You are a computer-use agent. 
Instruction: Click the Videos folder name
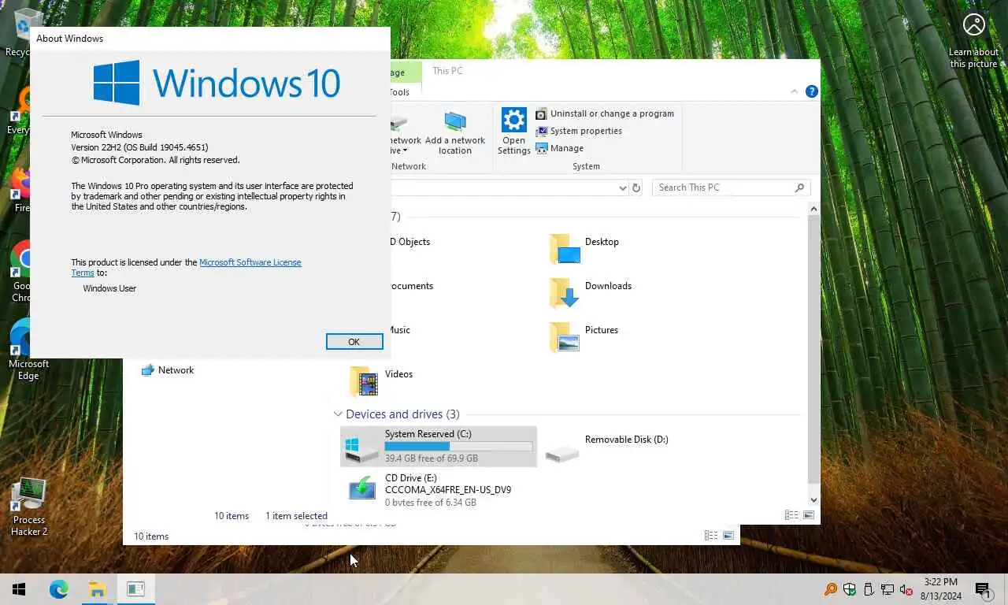[x=398, y=374]
